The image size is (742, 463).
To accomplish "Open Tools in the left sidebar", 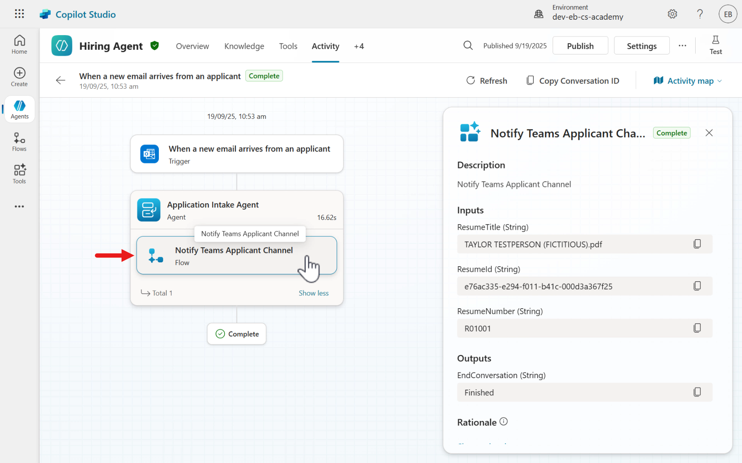I will click(19, 174).
